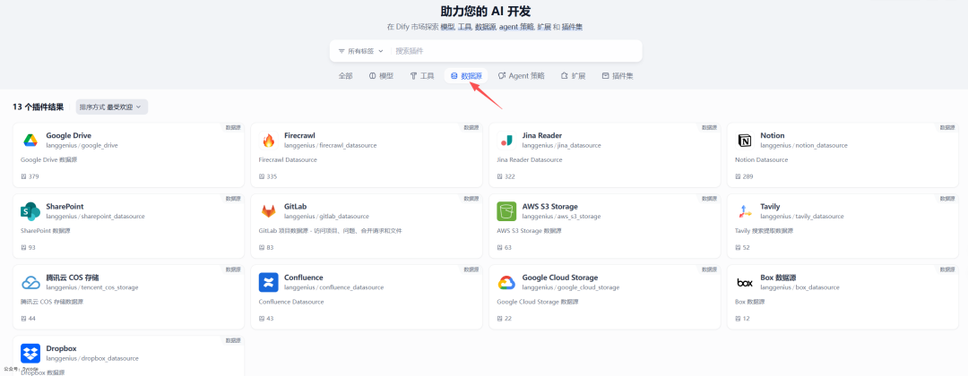Click the install count icon under Notion
This screenshot has width=968, height=376.
[x=739, y=176]
